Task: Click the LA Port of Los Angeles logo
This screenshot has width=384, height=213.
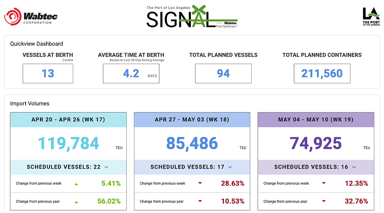Action: (x=371, y=16)
